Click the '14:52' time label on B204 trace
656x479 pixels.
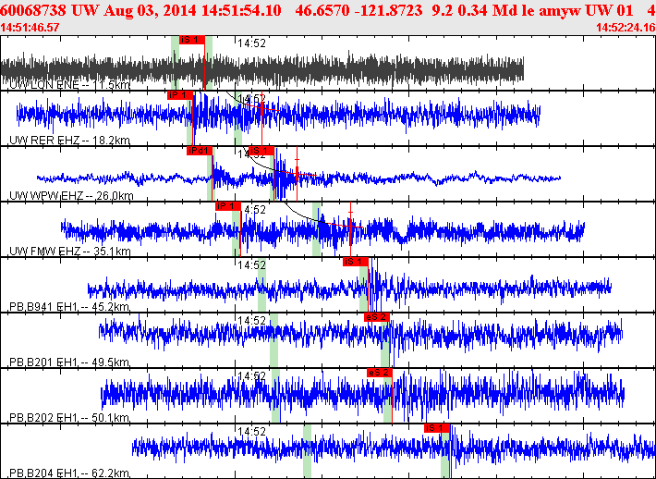click(x=252, y=431)
